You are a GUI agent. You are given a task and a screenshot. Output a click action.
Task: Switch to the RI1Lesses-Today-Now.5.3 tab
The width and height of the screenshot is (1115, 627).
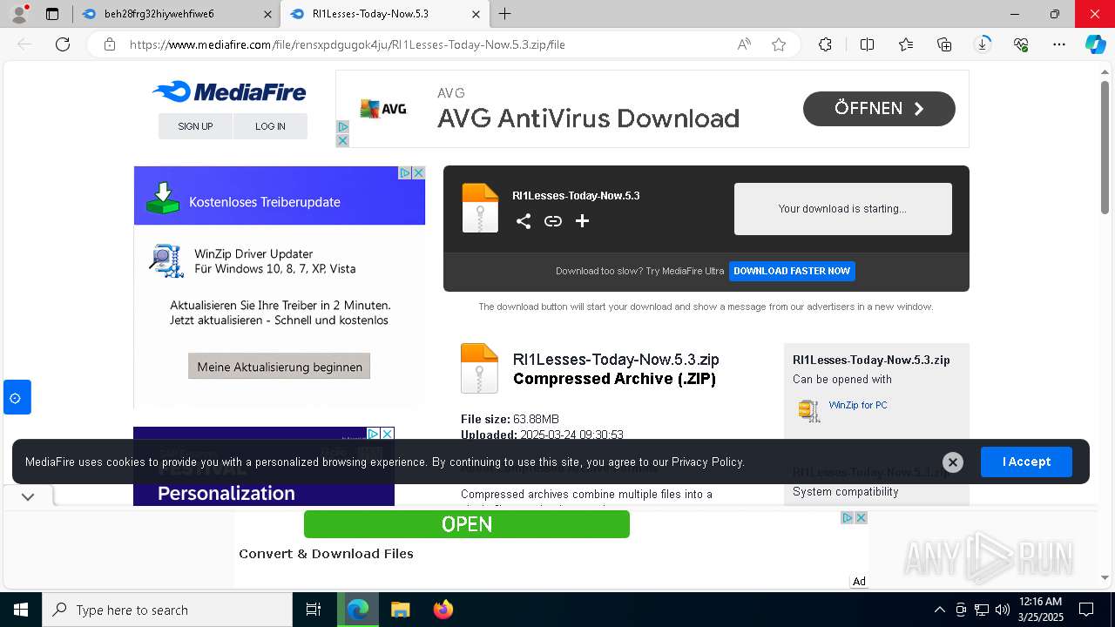(x=383, y=14)
